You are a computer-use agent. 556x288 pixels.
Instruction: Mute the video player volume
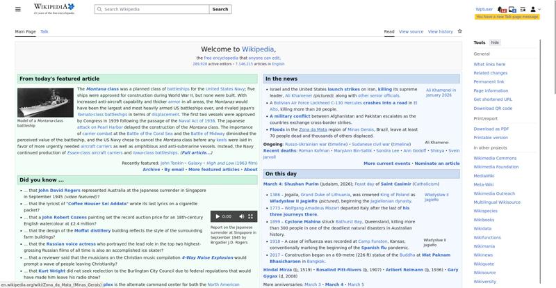coord(240,216)
